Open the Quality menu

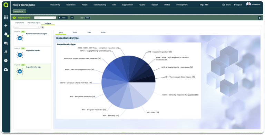point(142,5)
